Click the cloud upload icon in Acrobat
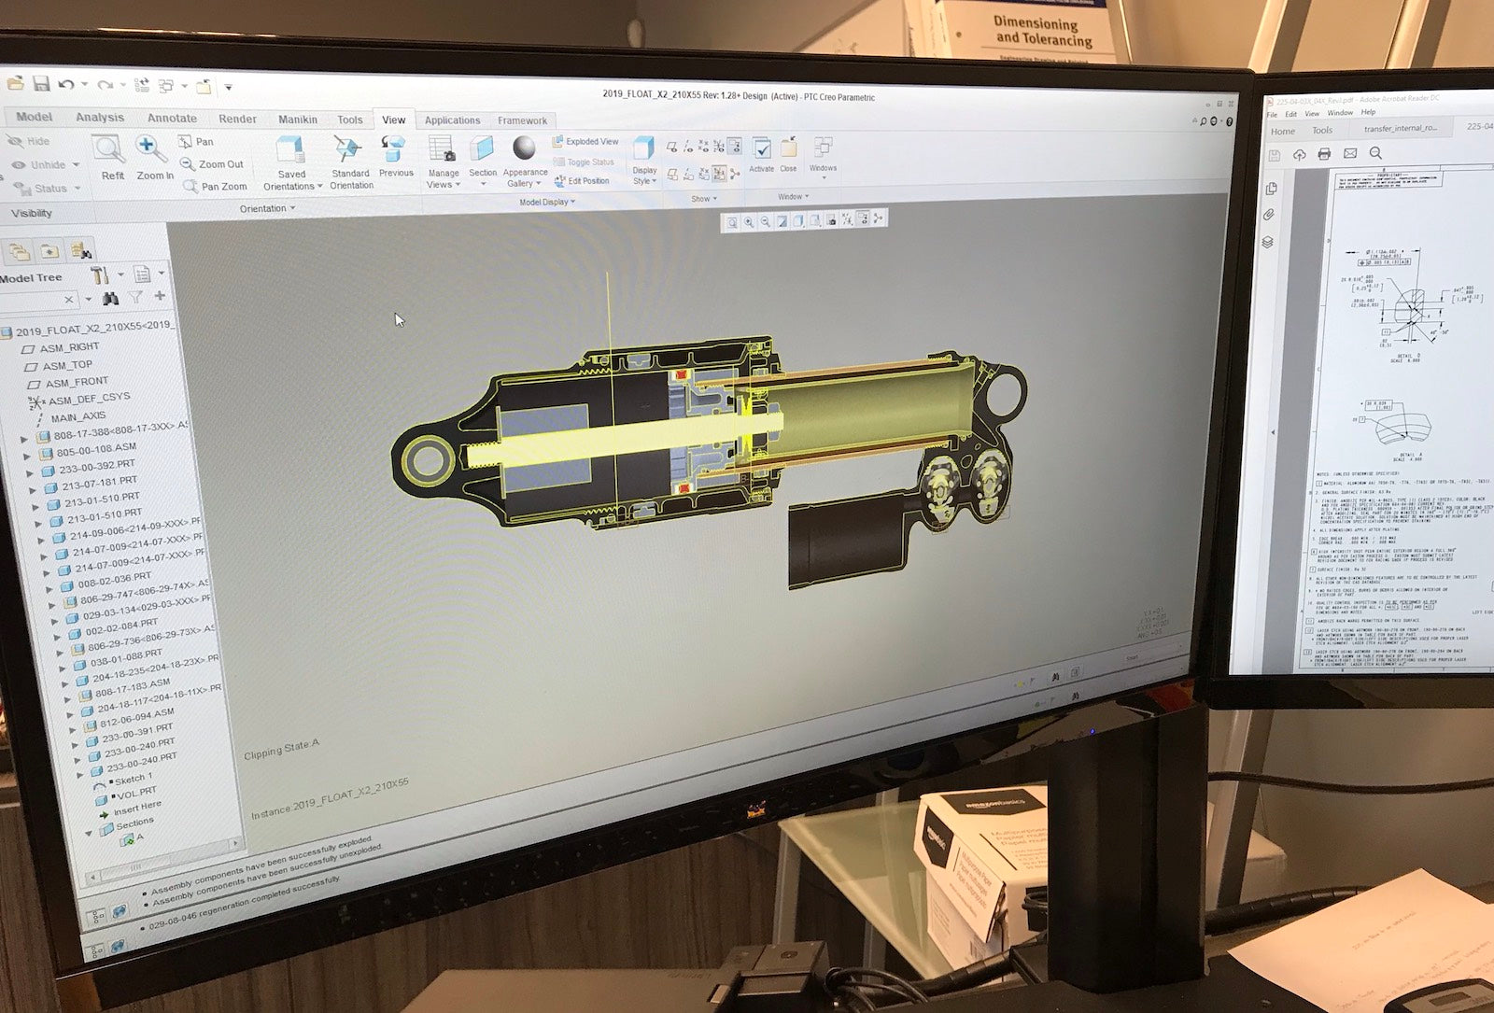The width and height of the screenshot is (1494, 1013). (x=1299, y=155)
